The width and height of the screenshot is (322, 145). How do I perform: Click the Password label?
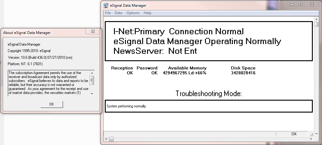click(x=147, y=68)
